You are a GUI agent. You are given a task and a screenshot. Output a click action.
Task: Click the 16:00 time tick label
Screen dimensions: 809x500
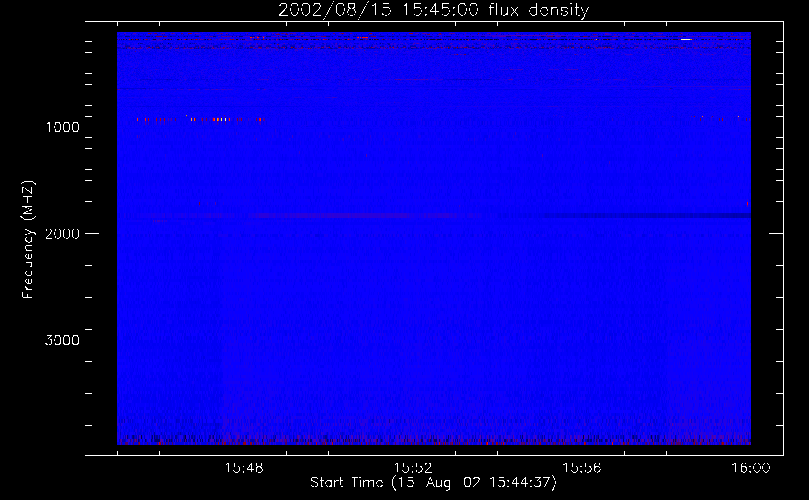(x=751, y=468)
